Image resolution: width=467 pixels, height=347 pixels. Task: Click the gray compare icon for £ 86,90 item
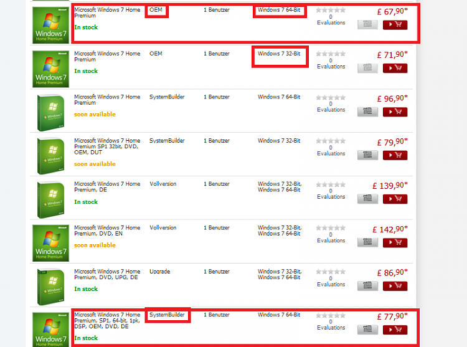point(367,286)
